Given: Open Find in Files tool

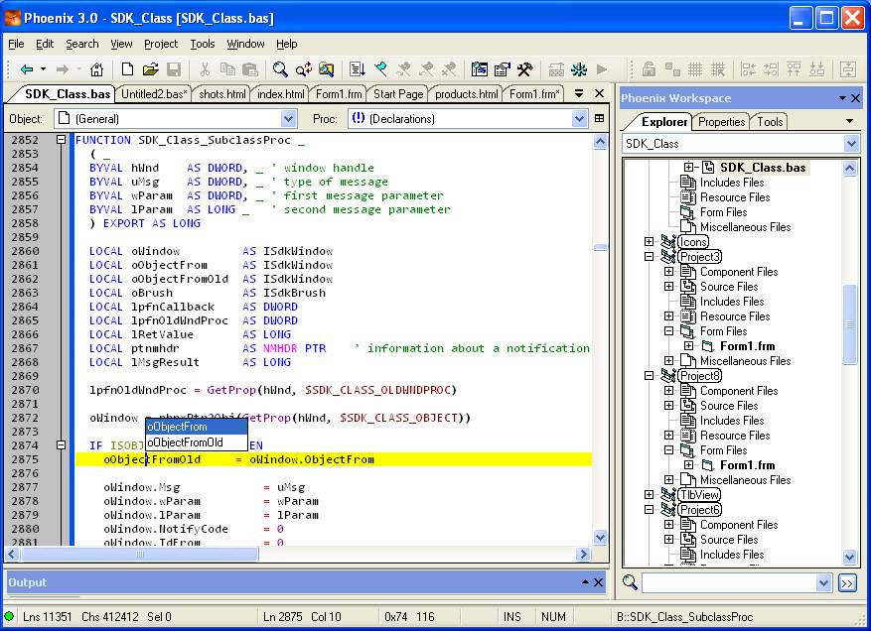Looking at the screenshot, I should click(x=327, y=69).
